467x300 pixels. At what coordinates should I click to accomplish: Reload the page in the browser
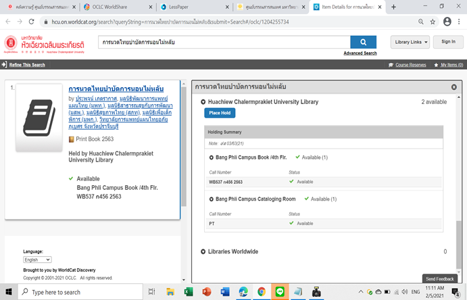[31, 22]
